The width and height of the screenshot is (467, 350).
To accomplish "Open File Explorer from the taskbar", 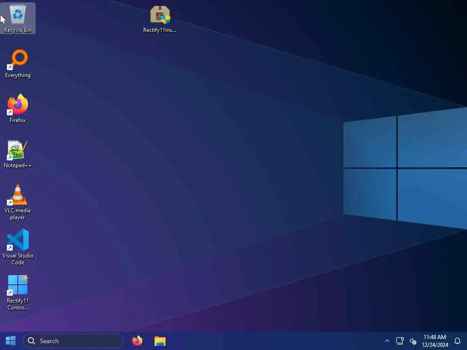I will click(x=160, y=341).
